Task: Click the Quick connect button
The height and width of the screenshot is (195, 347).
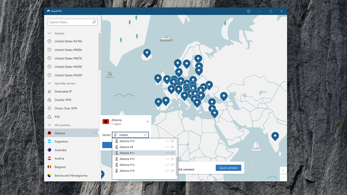Action: click(x=228, y=168)
